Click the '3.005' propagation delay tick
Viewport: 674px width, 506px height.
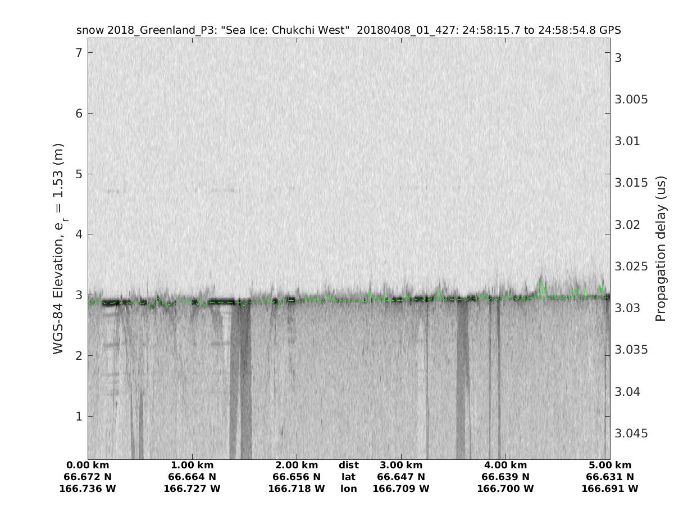631,100
